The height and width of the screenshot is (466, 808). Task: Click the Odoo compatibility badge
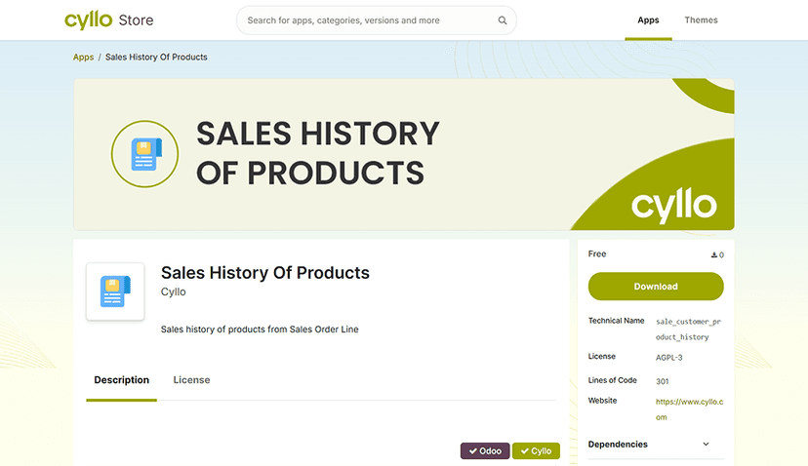tap(485, 451)
